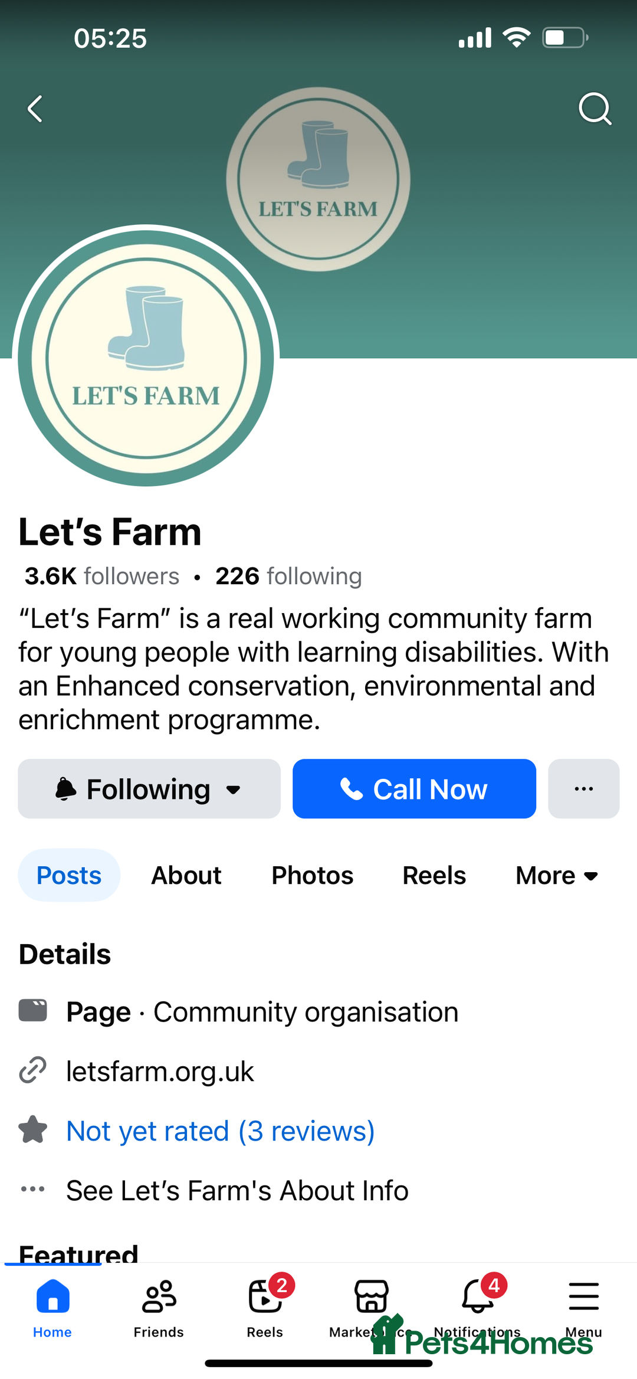Tap the 3.6K followers count

pos(101,576)
